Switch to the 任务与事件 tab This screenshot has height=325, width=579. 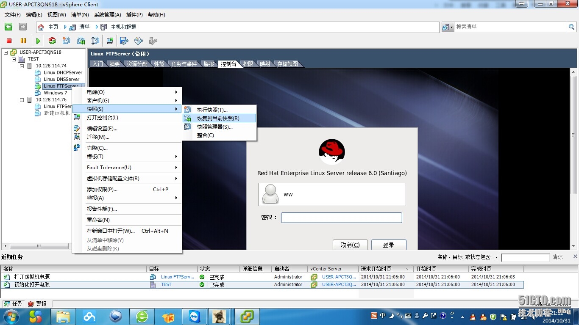click(x=184, y=64)
